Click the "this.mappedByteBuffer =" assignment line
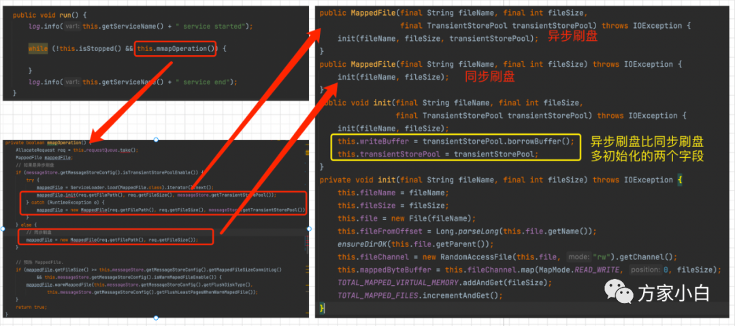Screen dimensions: 735x326 click(528, 270)
